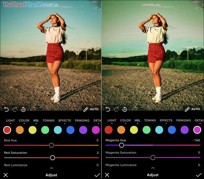Select HSL tab in right editor
The height and width of the screenshot is (179, 204).
137,120
